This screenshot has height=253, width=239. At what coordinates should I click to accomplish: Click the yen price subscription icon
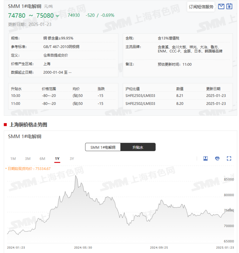pyautogui.click(x=229, y=6)
